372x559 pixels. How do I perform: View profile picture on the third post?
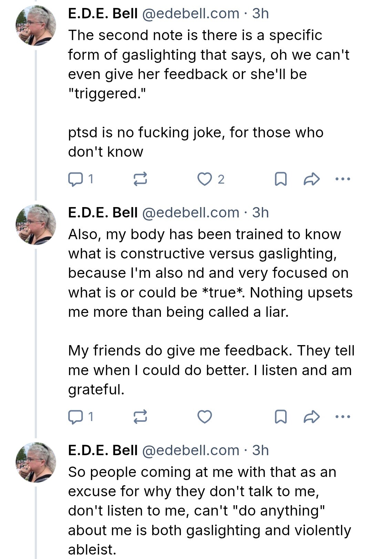tap(36, 462)
